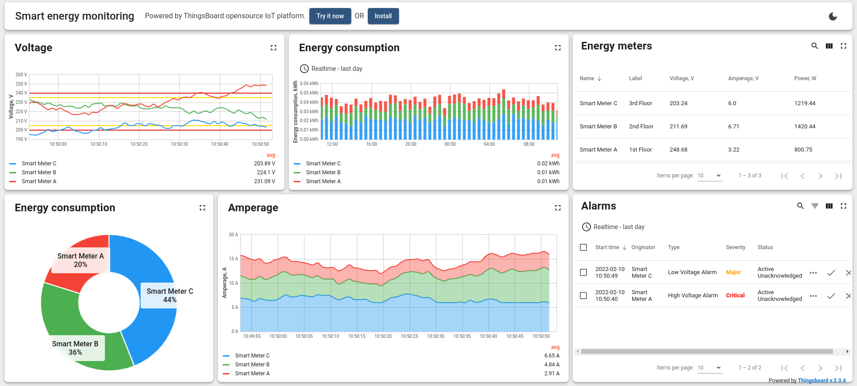Click the Install button

click(x=383, y=16)
